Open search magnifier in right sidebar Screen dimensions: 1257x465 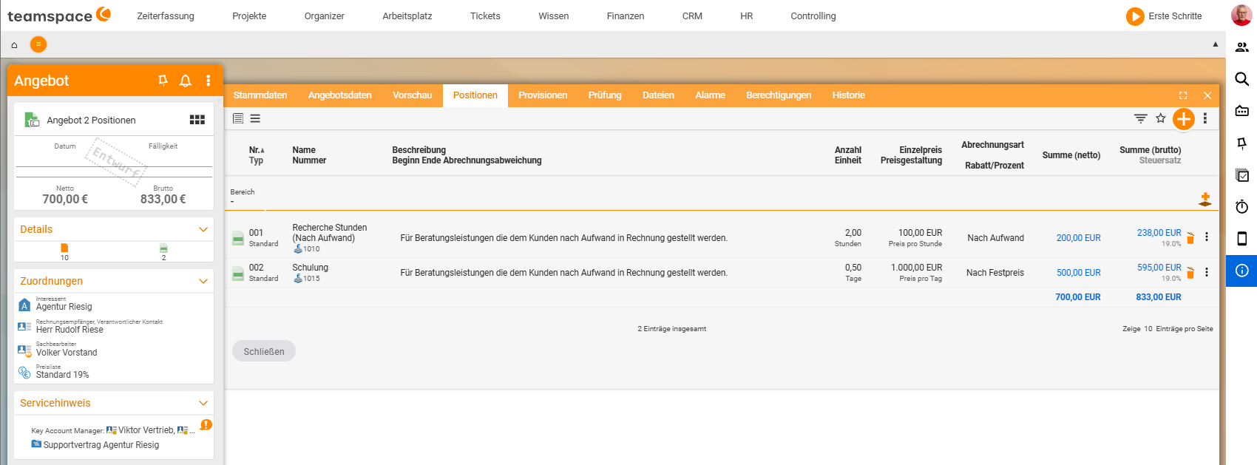pos(1242,79)
